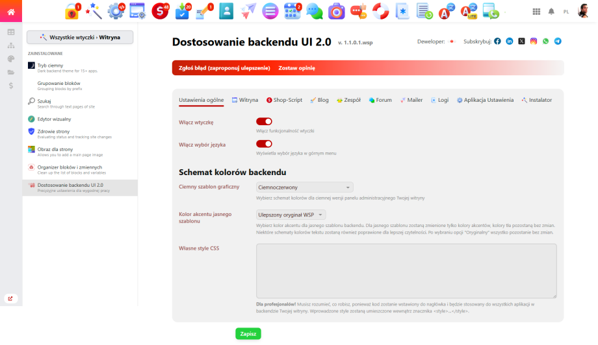The height and width of the screenshot is (345, 598).
Task: Click inside the Własne style CSS textarea
Action: pos(406,271)
